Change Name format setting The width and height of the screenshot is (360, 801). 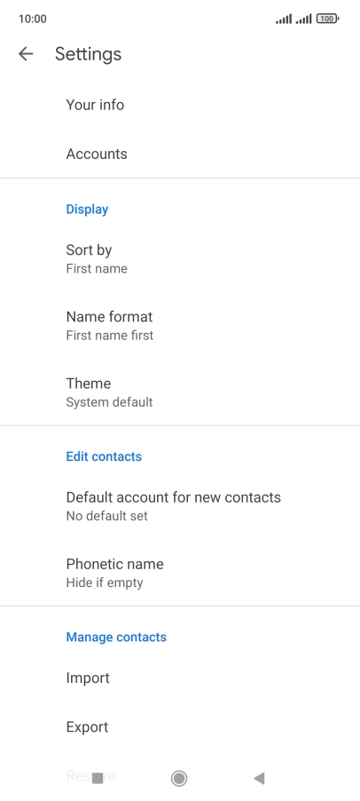tap(180, 325)
